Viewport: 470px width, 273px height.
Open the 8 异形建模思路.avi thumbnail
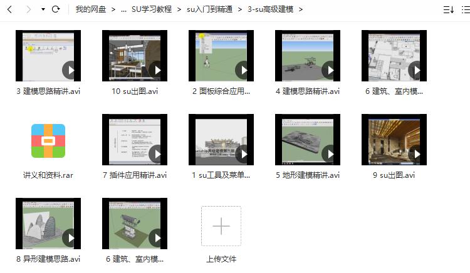tap(48, 223)
